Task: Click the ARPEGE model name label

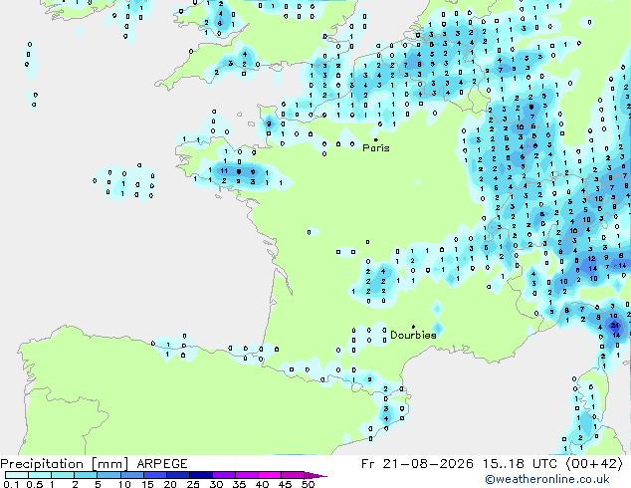Action: point(162,464)
